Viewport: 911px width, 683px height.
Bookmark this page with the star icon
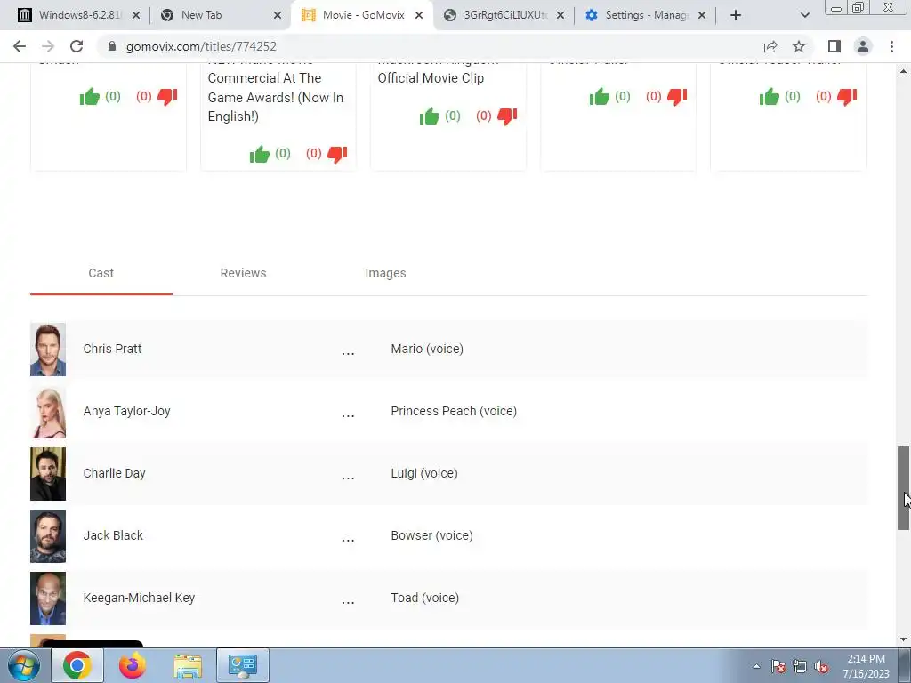(x=799, y=46)
